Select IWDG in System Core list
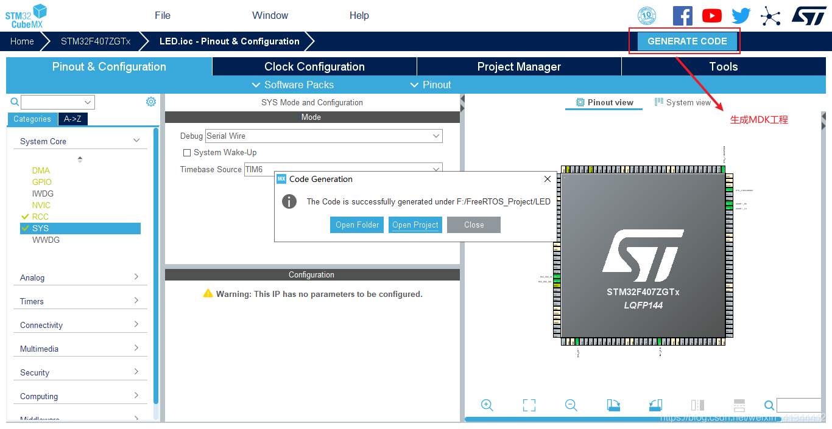The width and height of the screenshot is (832, 429). [x=43, y=194]
